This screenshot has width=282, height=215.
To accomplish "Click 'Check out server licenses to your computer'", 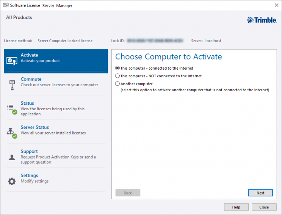I will pos(59,85).
